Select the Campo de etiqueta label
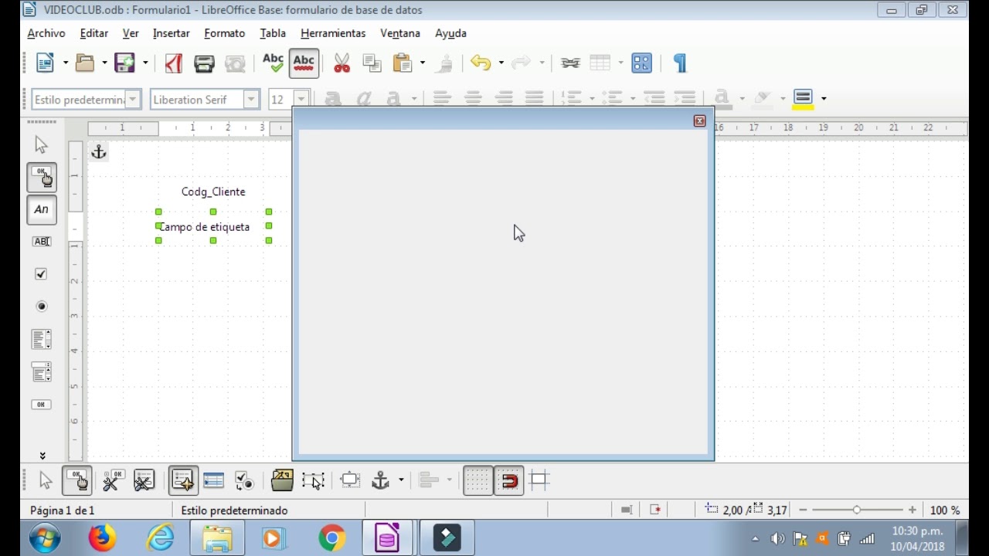The height and width of the screenshot is (556, 989). [205, 227]
